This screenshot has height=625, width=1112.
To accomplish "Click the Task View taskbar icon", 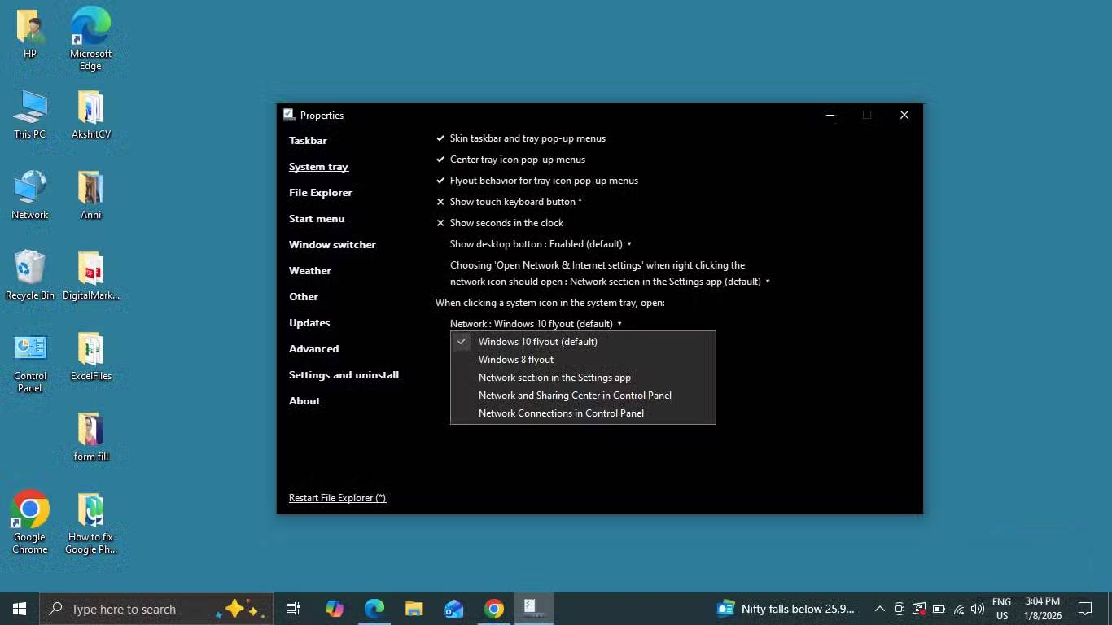I will (x=293, y=609).
